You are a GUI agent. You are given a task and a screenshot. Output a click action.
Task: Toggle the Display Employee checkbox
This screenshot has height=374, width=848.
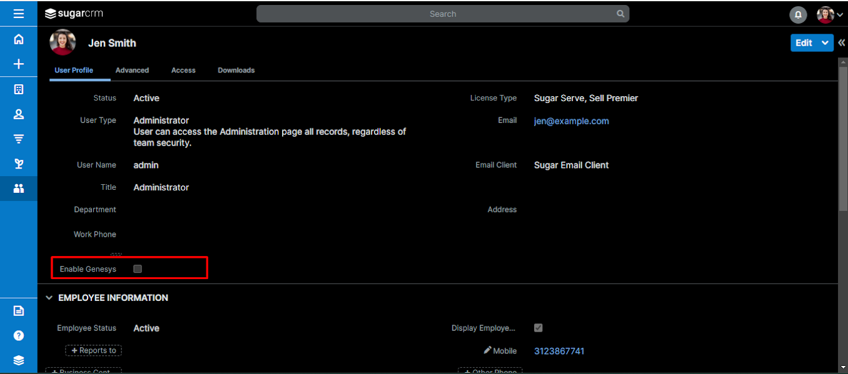(x=538, y=328)
